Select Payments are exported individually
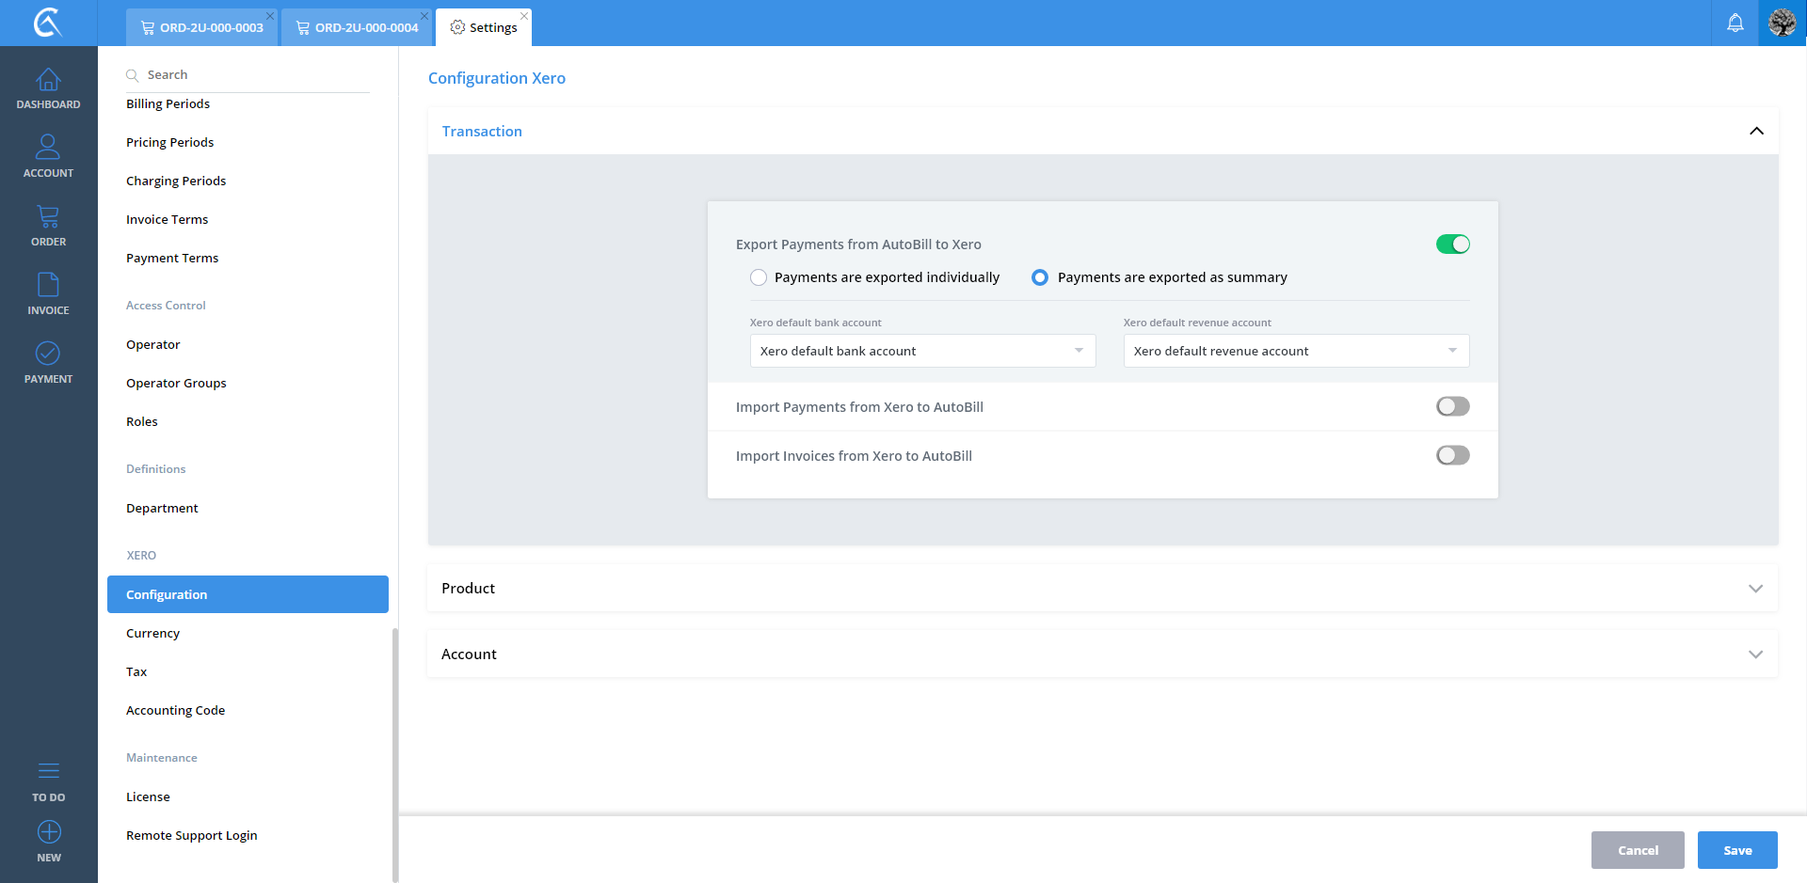 pos(759,277)
